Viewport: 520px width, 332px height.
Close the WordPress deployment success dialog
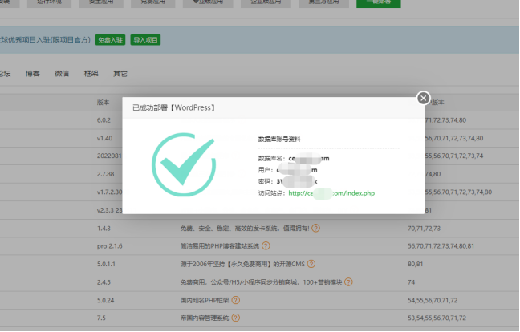[x=423, y=98]
